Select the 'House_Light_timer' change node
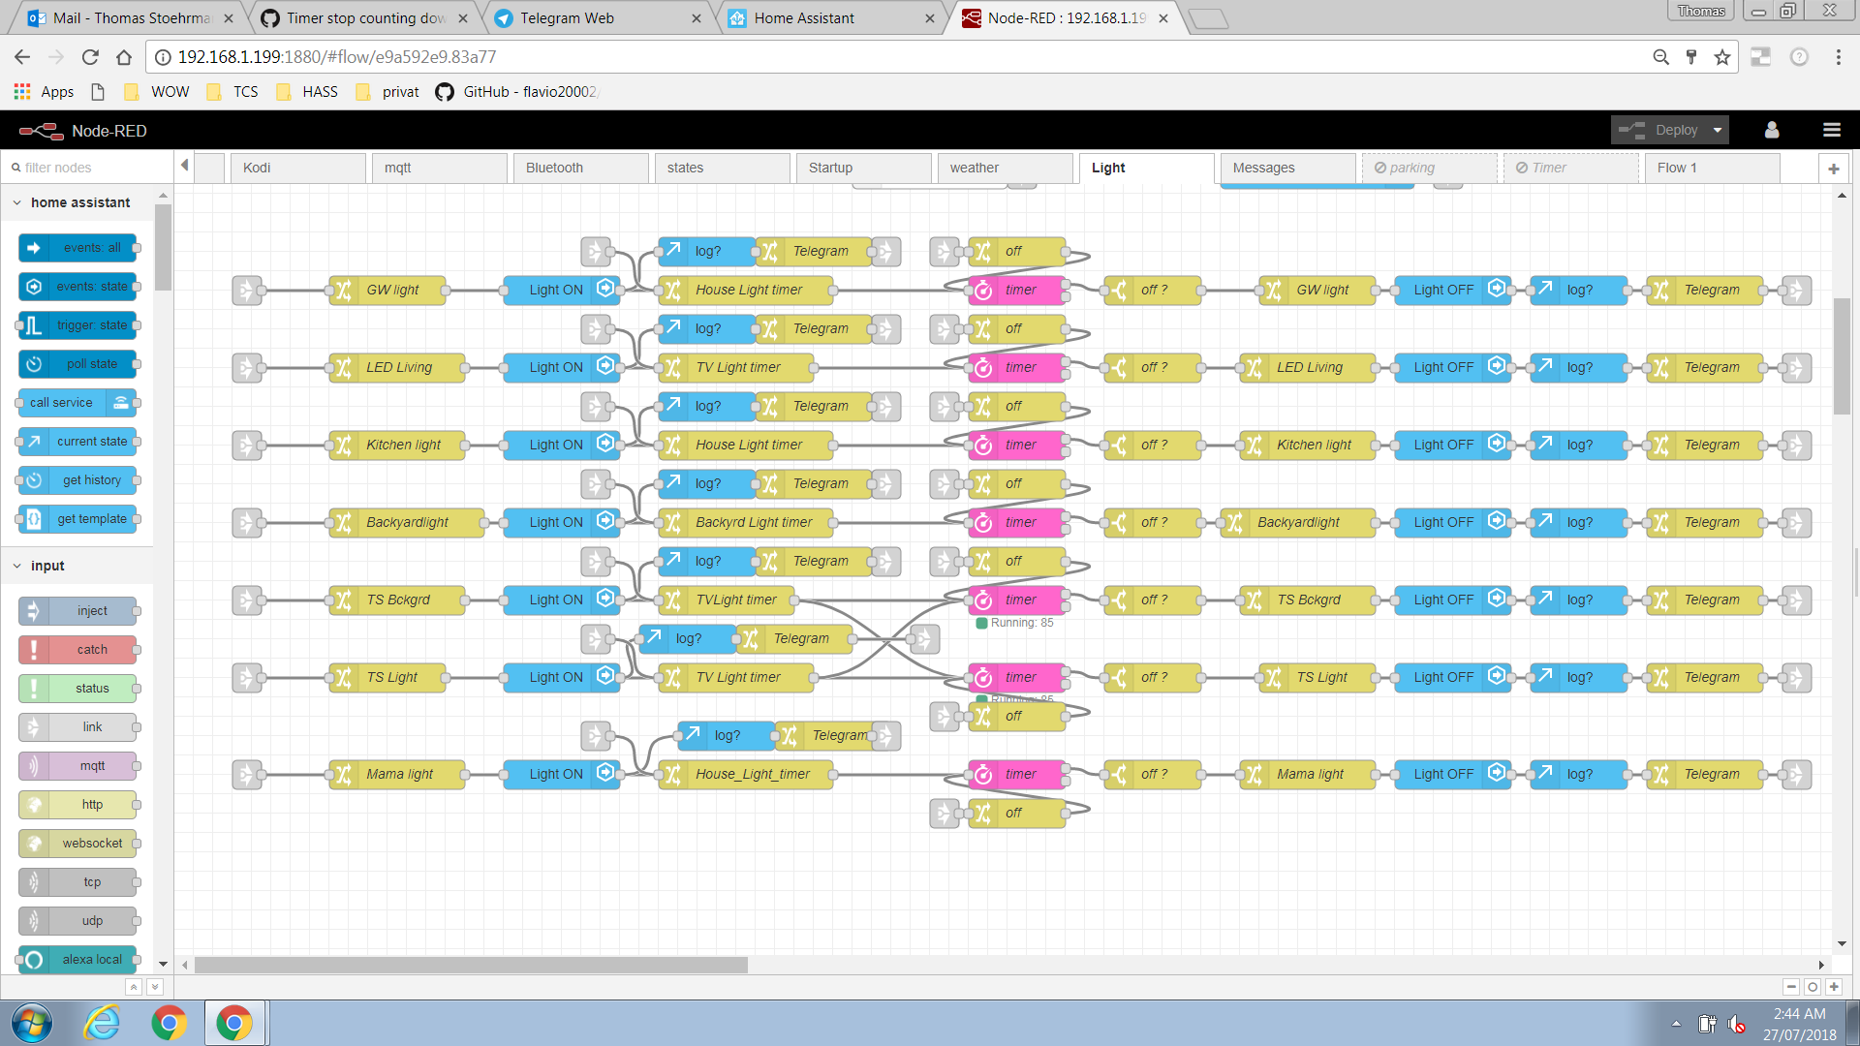The height and width of the screenshot is (1046, 1860). click(746, 774)
